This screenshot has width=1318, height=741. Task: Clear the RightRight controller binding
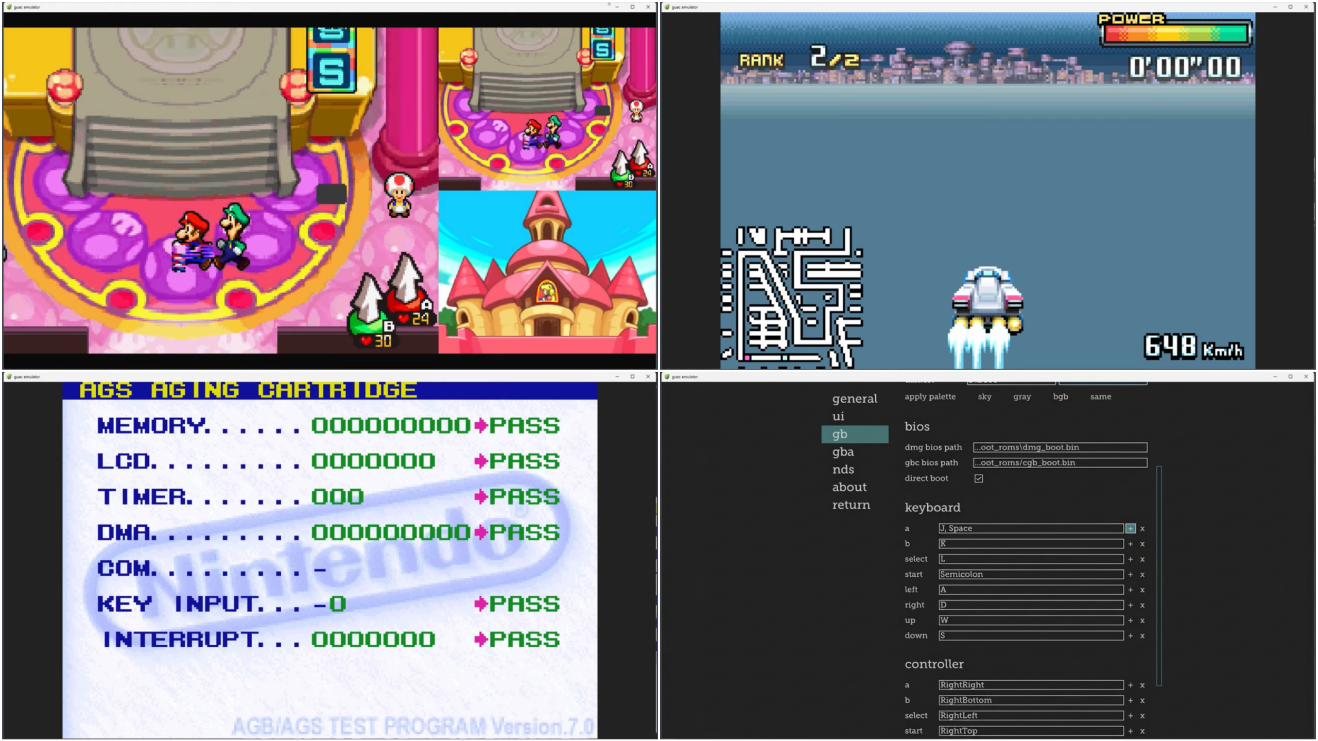[x=1142, y=685]
